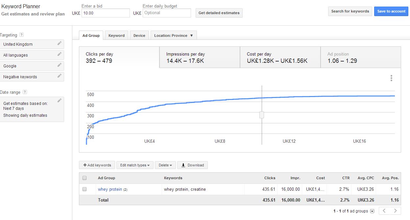Open Targeting help question mark icon
The width and height of the screenshot is (410, 220).
pyautogui.click(x=21, y=35)
